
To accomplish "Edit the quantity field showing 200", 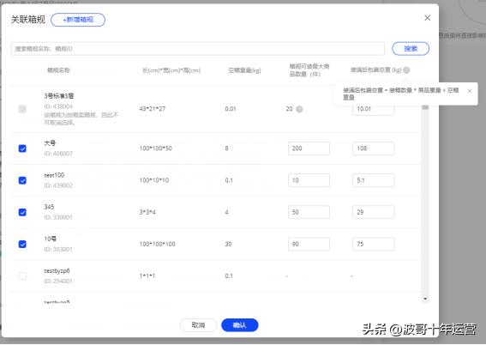I will [309, 148].
